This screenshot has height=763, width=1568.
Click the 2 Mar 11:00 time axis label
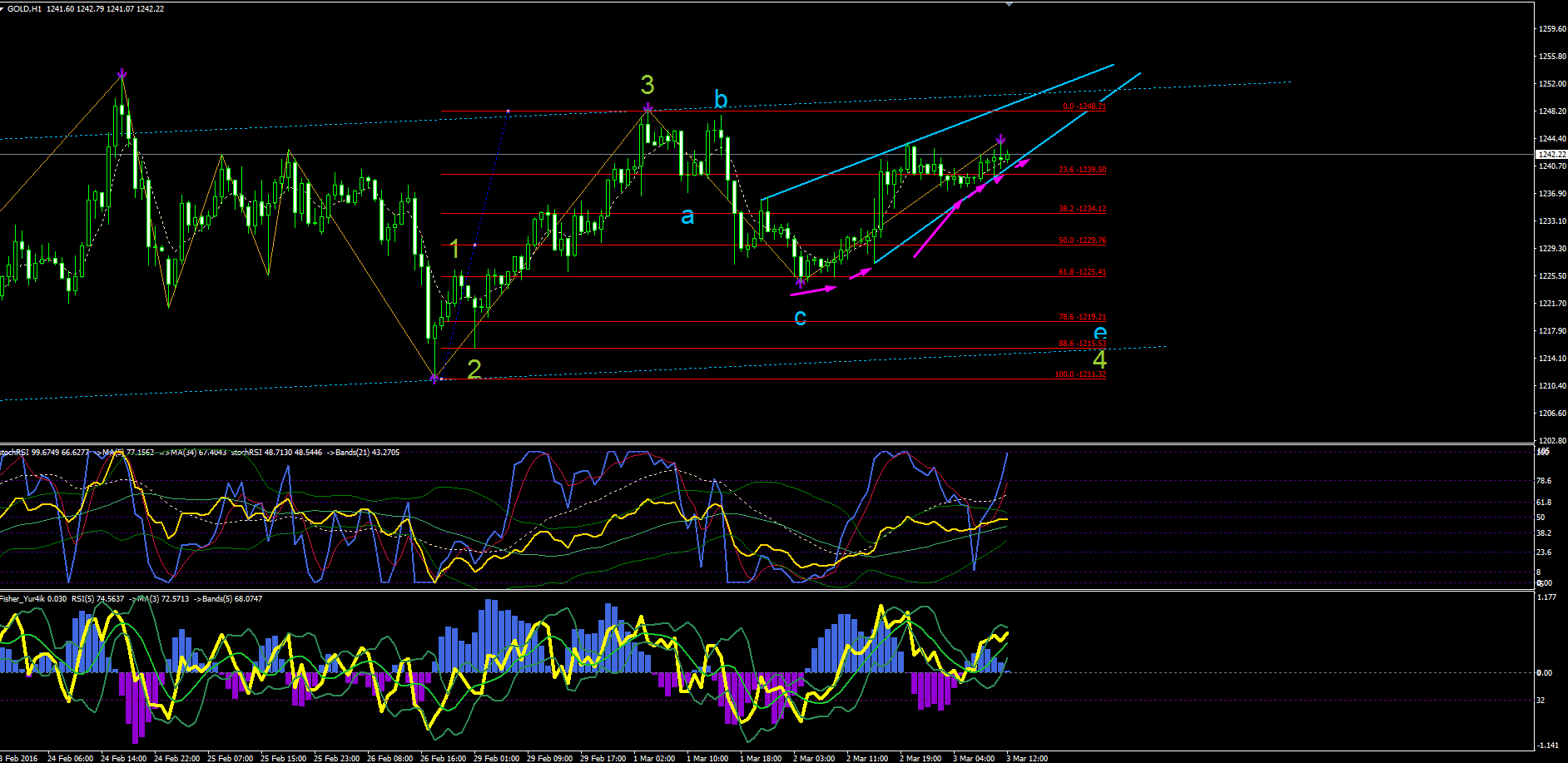tap(867, 758)
